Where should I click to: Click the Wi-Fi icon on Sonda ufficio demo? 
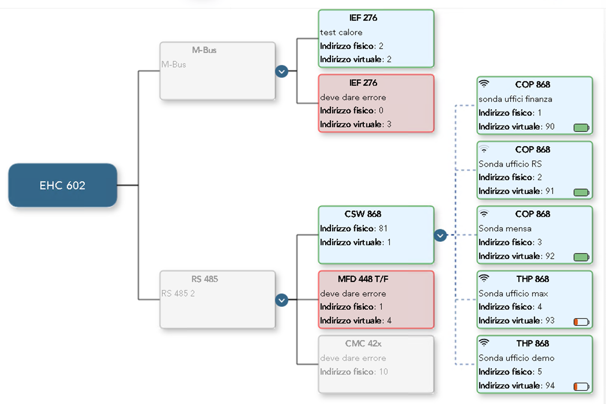click(x=484, y=343)
